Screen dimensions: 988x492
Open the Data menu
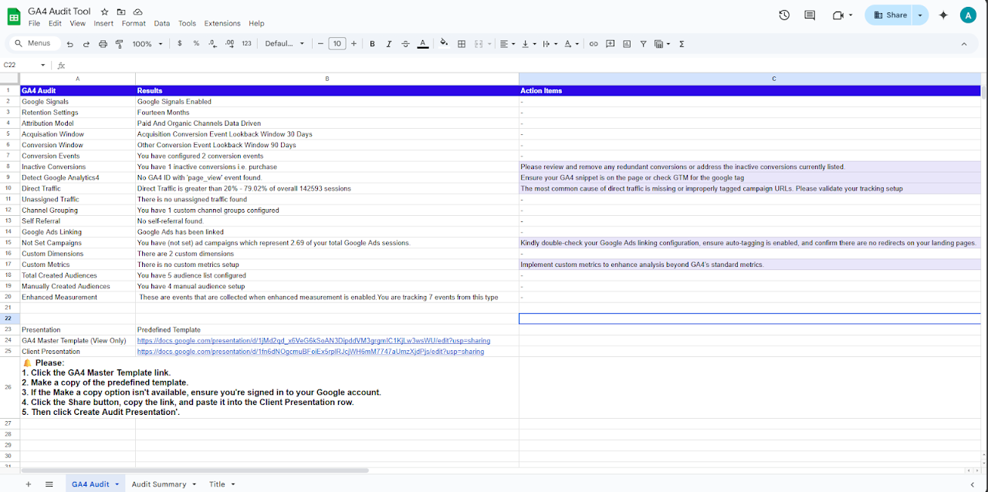point(162,24)
